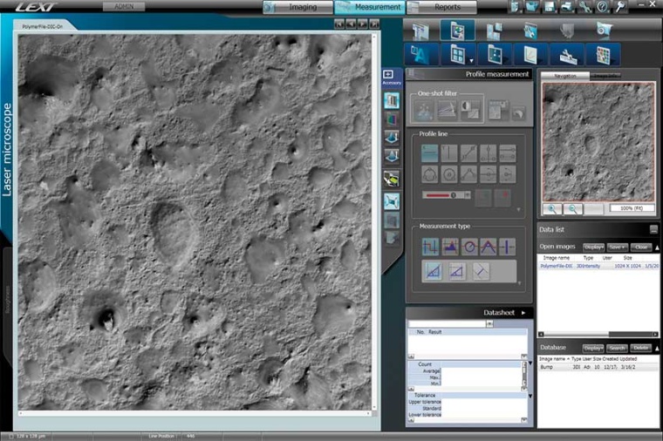Select the circle measurement type icon
Screen dimensions: 663x441
click(x=469, y=247)
